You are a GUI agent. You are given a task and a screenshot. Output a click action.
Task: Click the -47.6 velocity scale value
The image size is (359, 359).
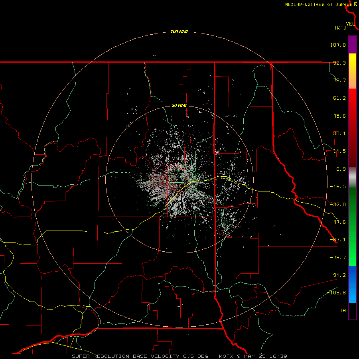click(338, 222)
